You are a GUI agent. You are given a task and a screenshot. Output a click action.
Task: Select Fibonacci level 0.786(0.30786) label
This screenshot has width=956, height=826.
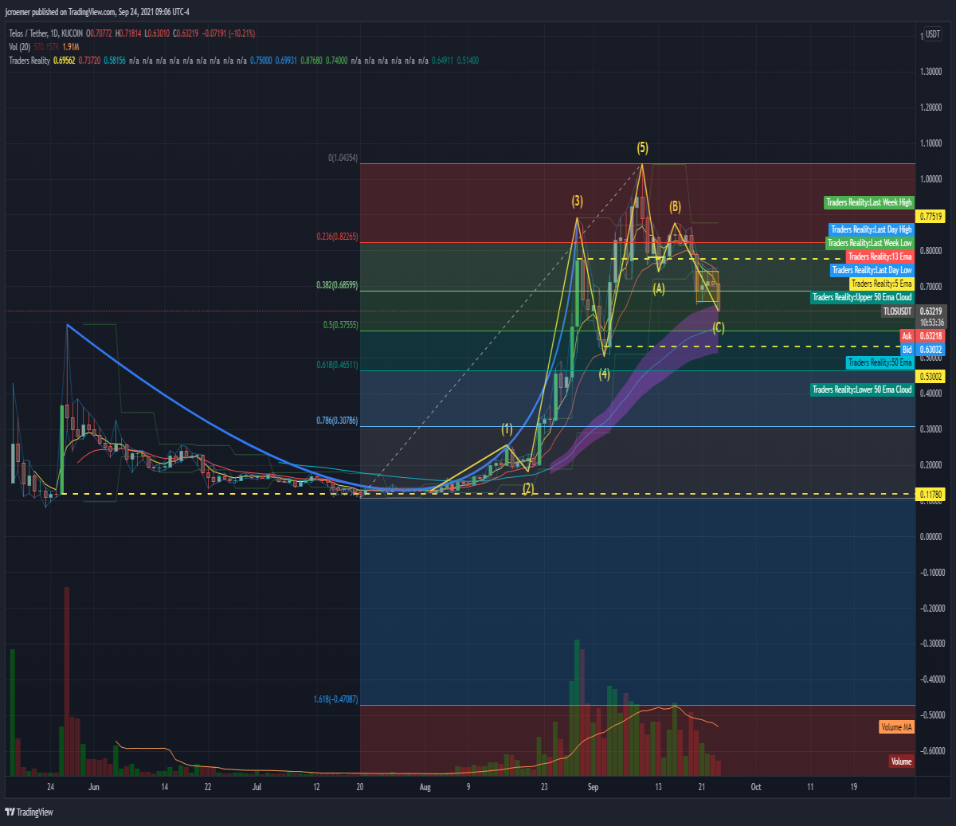(337, 421)
